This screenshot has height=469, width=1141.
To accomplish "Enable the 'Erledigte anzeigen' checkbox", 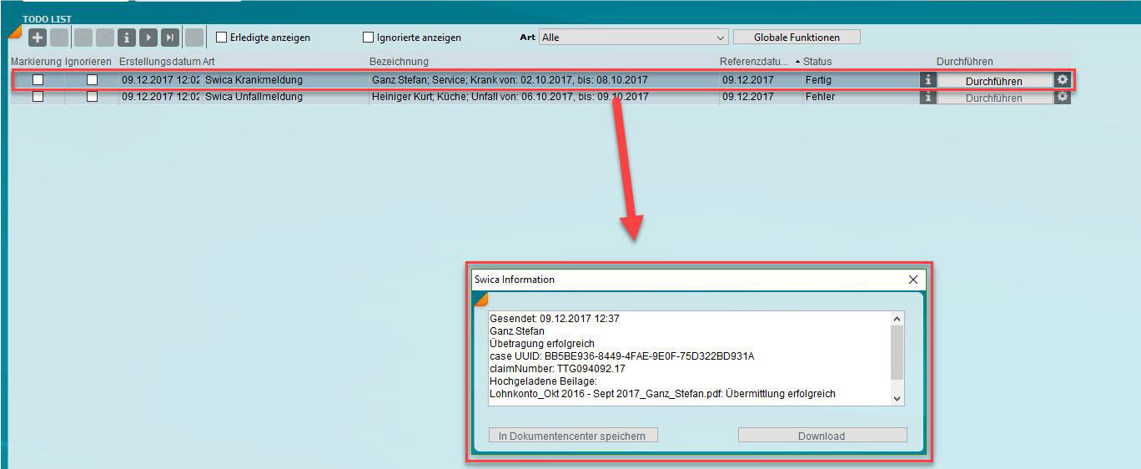I will point(222,38).
